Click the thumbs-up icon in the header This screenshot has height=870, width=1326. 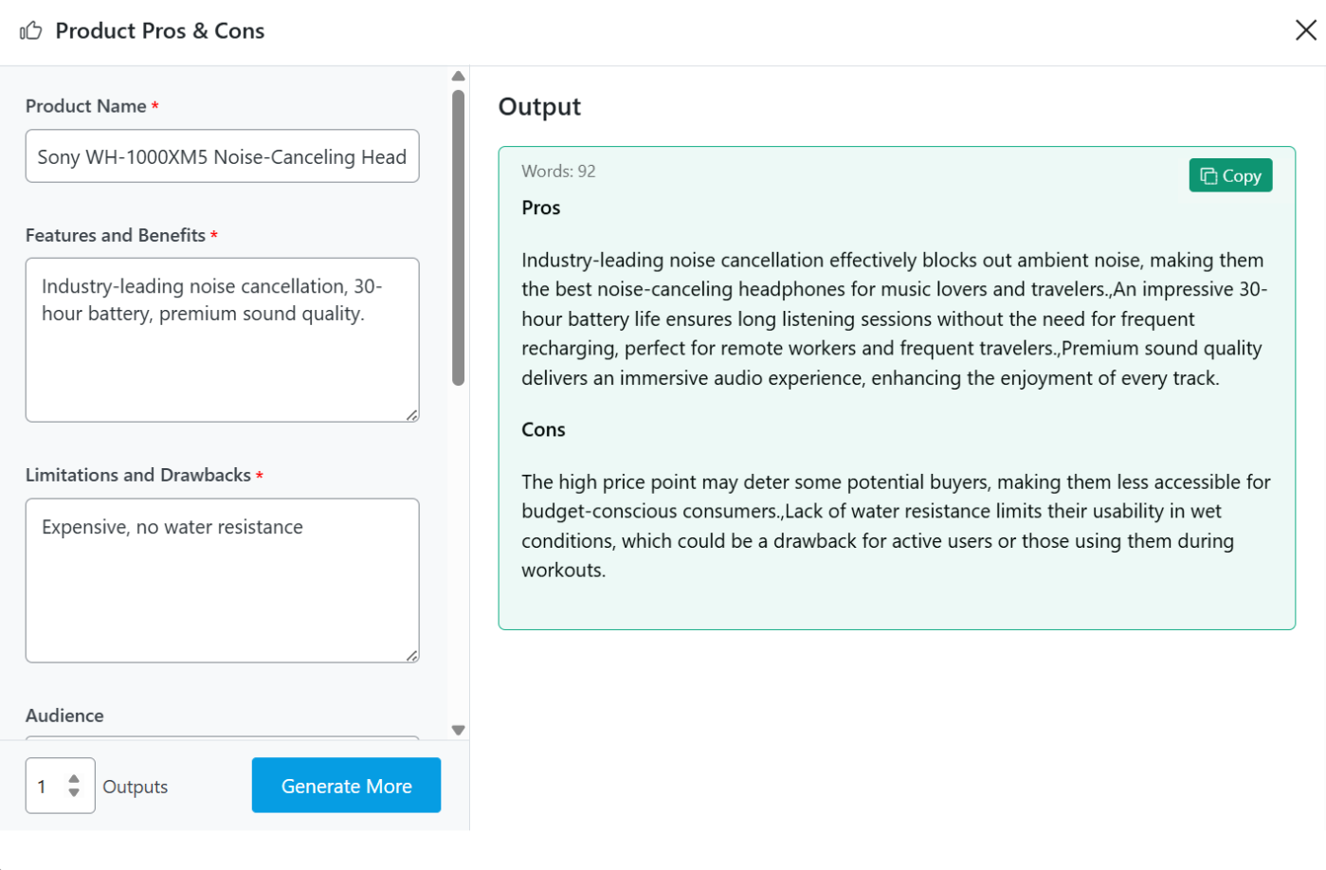click(31, 30)
